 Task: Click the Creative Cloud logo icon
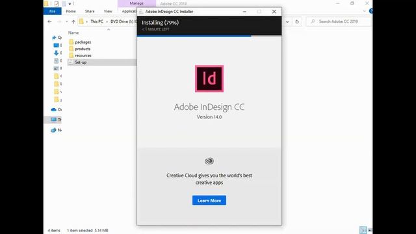pyautogui.click(x=209, y=161)
